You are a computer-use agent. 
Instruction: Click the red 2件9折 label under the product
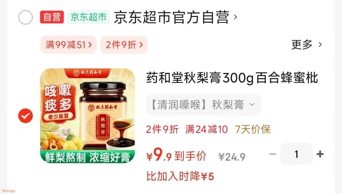tap(162, 130)
